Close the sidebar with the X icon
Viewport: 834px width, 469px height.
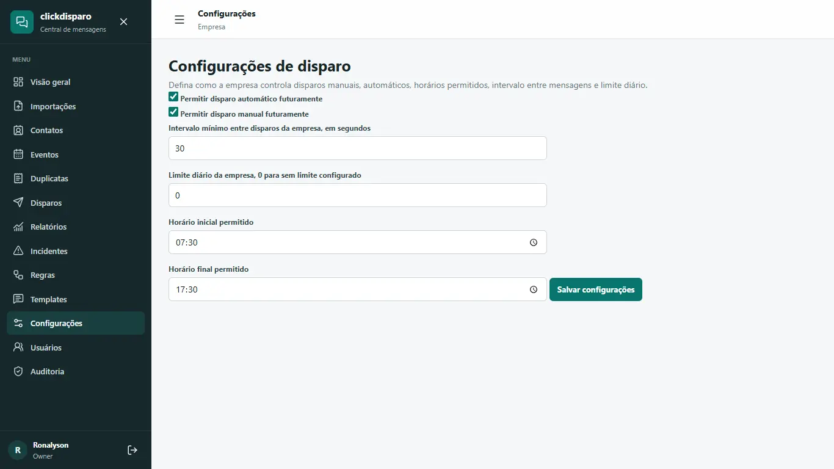pos(123,22)
